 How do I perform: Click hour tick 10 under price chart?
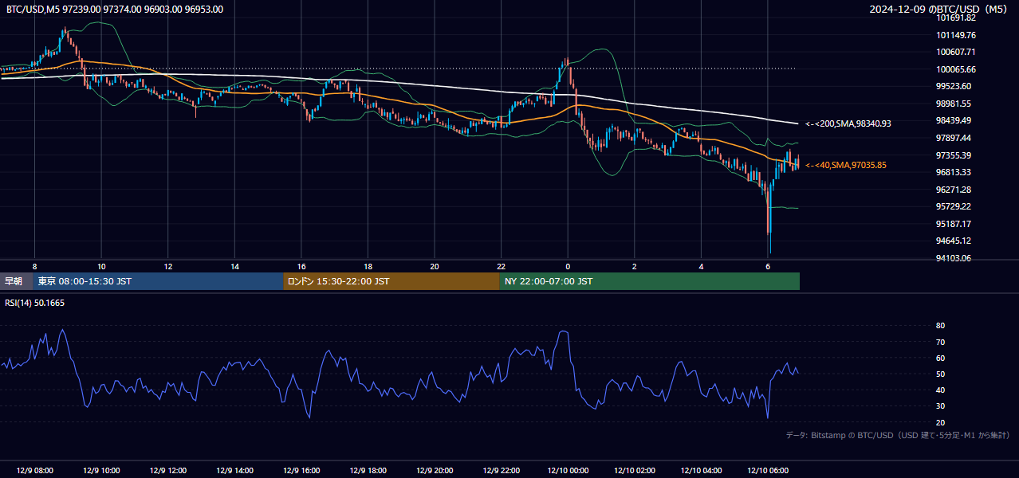coord(101,266)
